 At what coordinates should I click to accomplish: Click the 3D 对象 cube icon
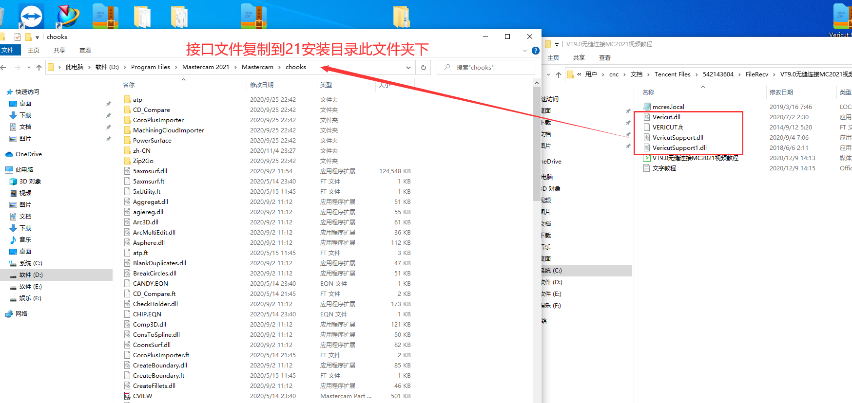[x=13, y=181]
